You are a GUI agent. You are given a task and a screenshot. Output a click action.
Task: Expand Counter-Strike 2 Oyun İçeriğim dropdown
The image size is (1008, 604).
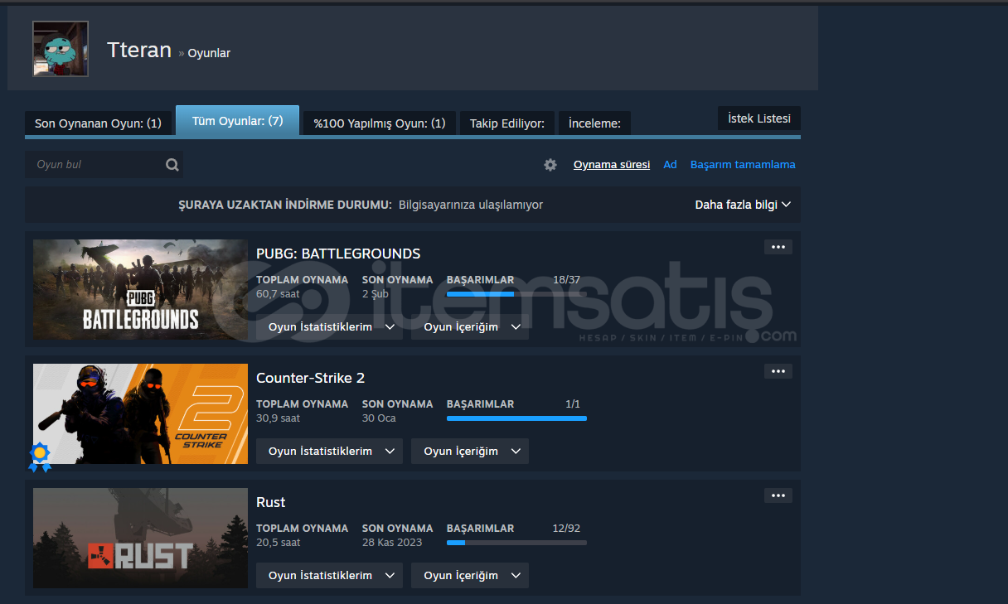pyautogui.click(x=469, y=451)
